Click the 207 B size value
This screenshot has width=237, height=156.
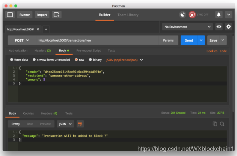pyautogui.click(x=221, y=113)
